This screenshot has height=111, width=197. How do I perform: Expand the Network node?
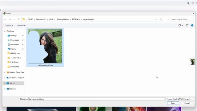4,89
